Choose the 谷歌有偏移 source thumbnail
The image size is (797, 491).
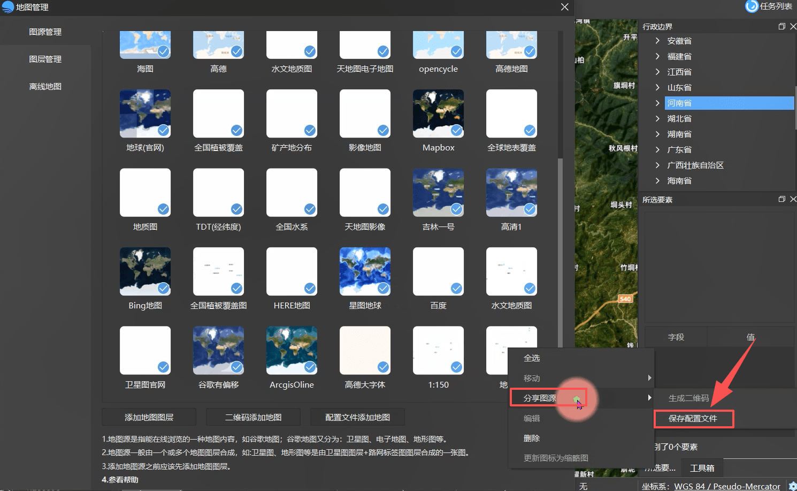(x=218, y=350)
